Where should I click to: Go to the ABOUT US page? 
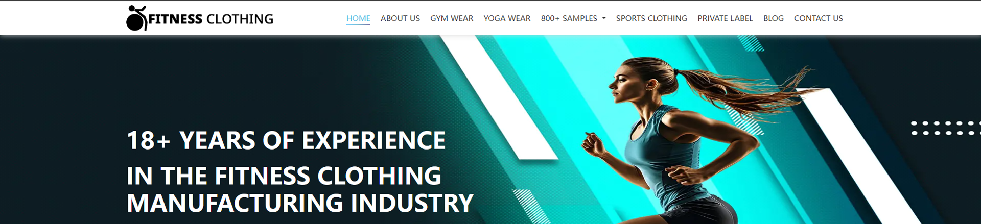coord(400,18)
